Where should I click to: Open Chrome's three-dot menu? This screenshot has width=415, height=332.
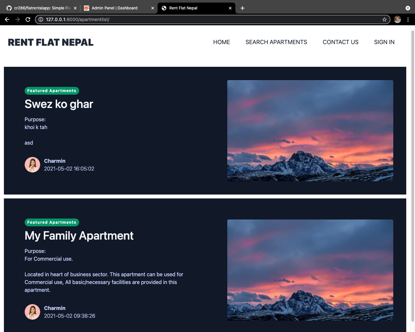[x=408, y=19]
